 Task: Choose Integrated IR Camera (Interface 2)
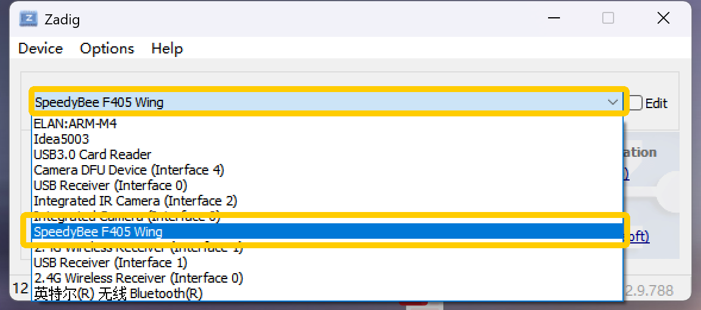coord(326,201)
